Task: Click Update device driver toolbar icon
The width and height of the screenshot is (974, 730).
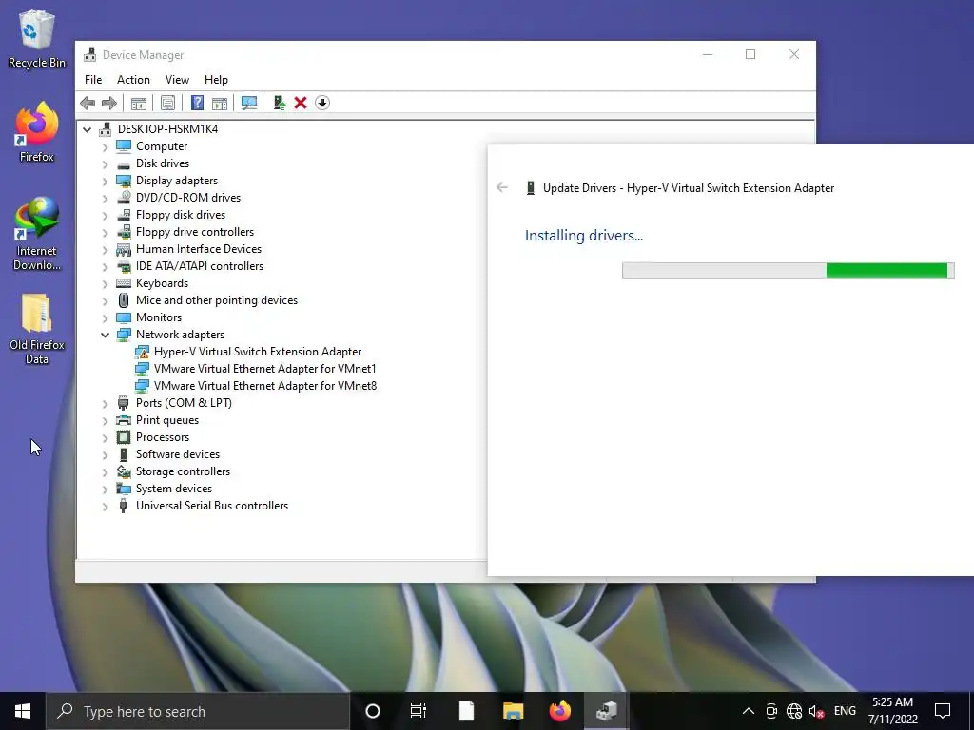Action: (279, 103)
